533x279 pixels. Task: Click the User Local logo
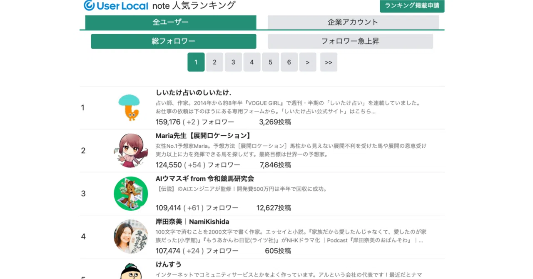click(x=116, y=5)
